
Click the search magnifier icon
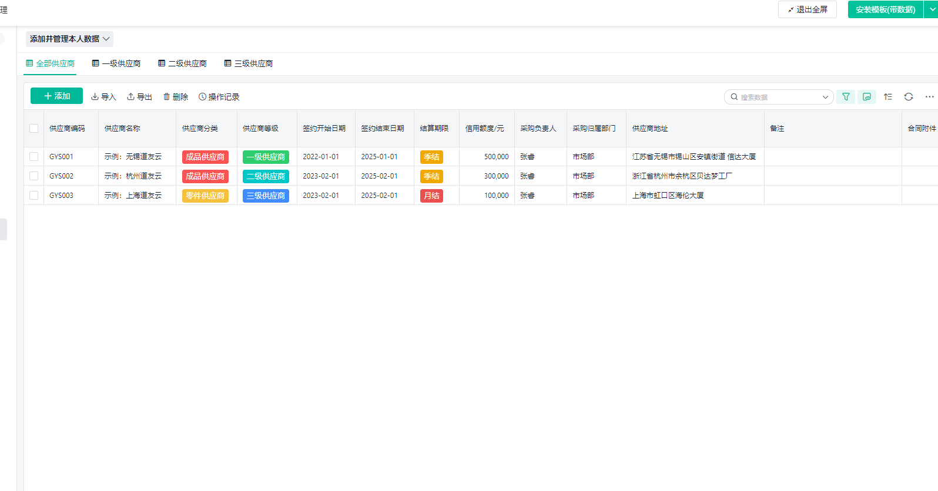click(734, 97)
